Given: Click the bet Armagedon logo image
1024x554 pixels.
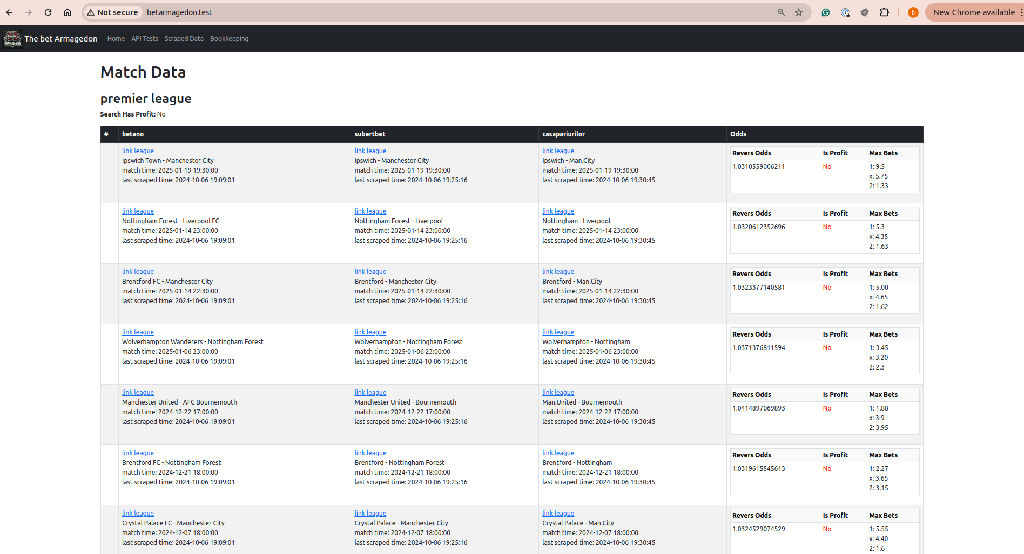Looking at the screenshot, I should click(12, 39).
